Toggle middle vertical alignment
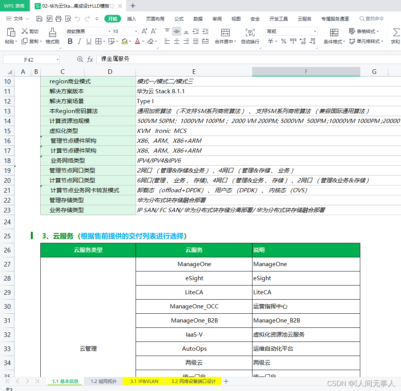401x391 pixels. coord(176,31)
